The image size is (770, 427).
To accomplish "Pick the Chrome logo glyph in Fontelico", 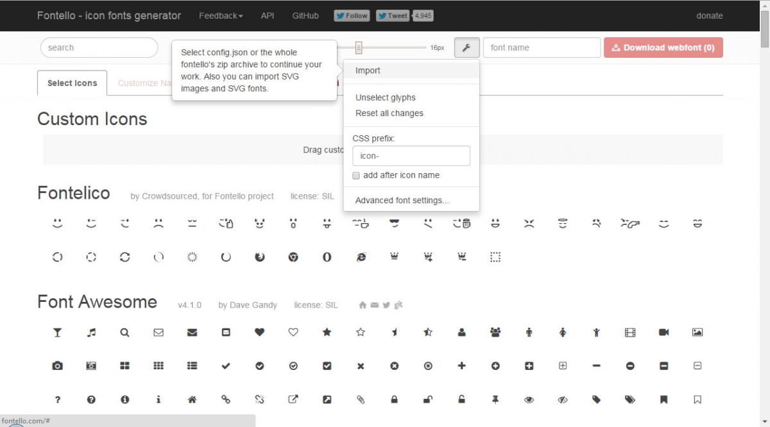I will tap(293, 257).
